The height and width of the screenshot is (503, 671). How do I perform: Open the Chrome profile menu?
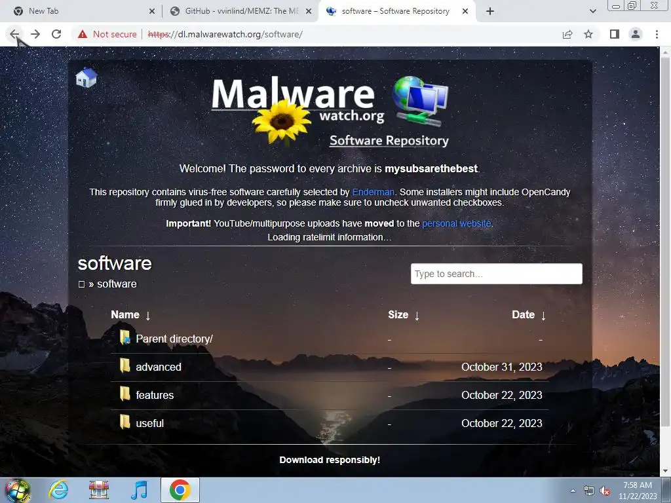coord(636,34)
